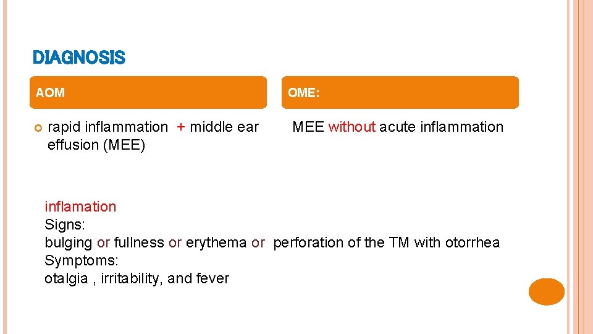593x334 pixels.
Task: Click the word 'erythema' in signs line
Action: [x=216, y=242]
